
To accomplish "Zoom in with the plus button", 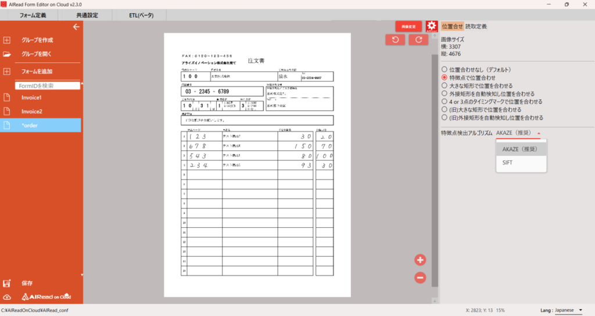I will tap(420, 260).
